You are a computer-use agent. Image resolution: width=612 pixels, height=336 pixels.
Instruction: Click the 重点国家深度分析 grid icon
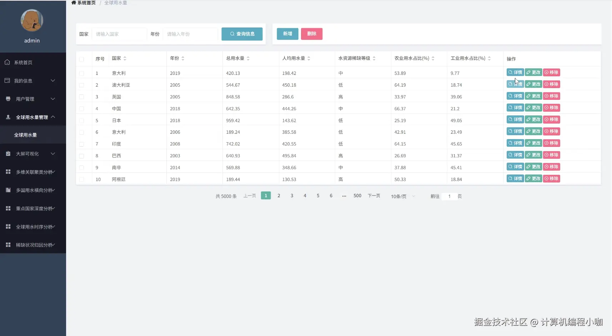(x=8, y=208)
